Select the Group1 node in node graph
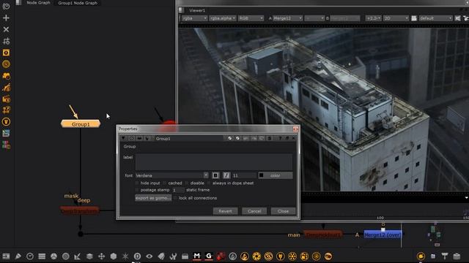Viewport: 469px width, 263px height. point(81,124)
